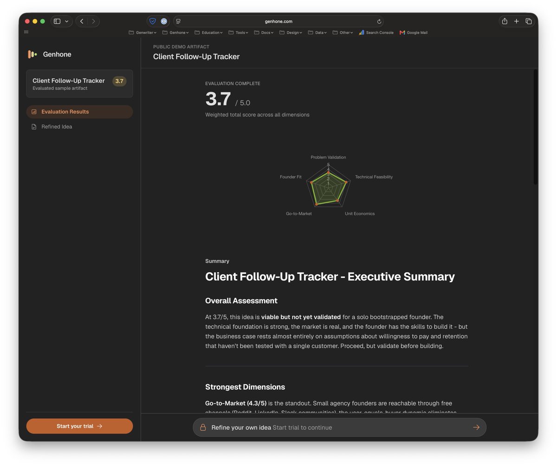
Task: Toggle the Safari sidebar button
Action: click(x=57, y=21)
